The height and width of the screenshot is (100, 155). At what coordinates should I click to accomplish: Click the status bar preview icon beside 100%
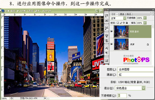(12, 98)
